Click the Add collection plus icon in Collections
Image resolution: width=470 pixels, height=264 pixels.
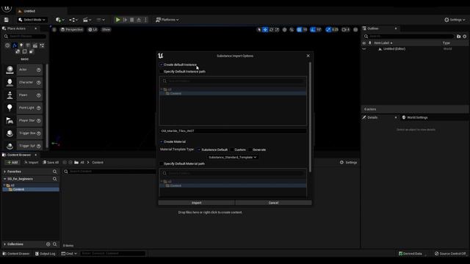point(48,244)
